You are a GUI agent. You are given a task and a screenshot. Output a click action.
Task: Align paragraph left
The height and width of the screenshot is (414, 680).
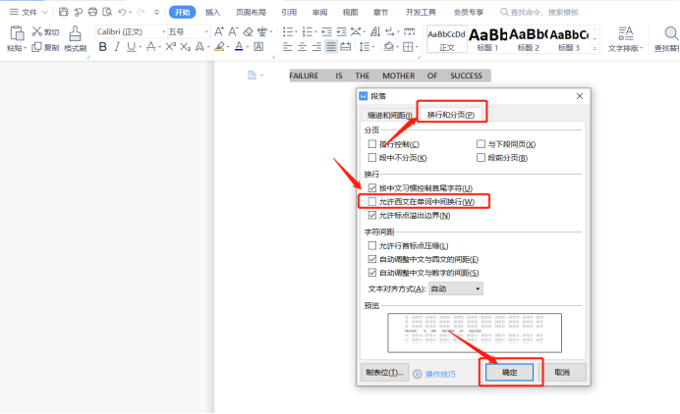287,47
